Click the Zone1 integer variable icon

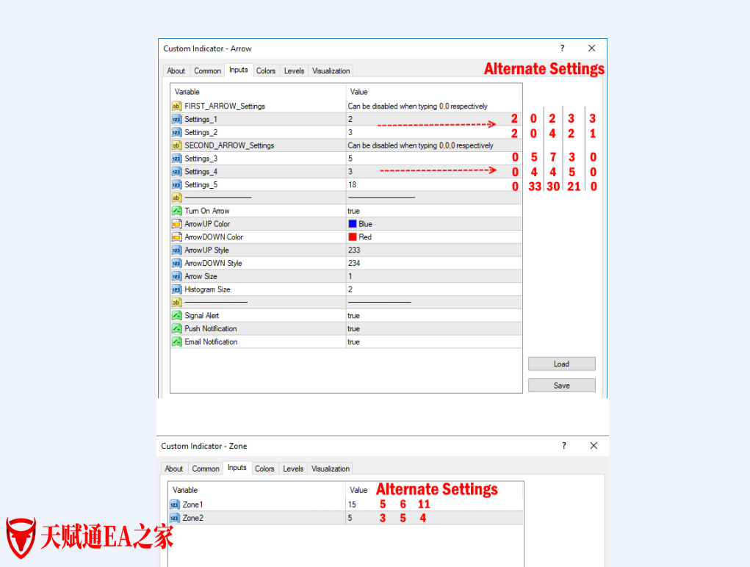[175, 505]
